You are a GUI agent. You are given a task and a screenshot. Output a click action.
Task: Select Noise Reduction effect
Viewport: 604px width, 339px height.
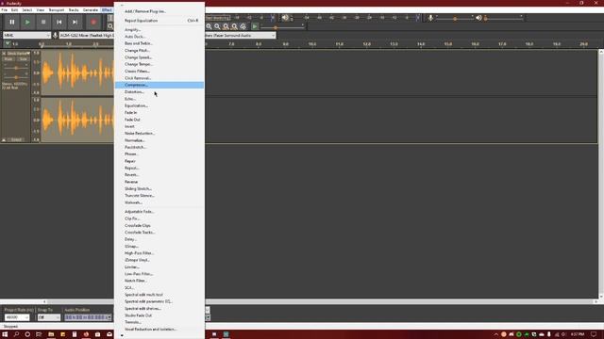coord(159,134)
